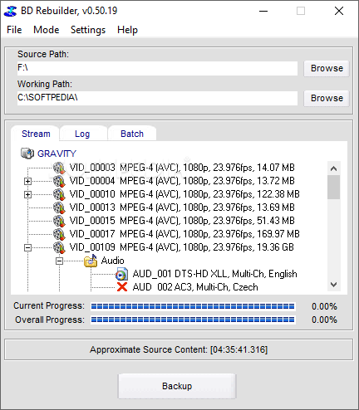
Task: Click the BD Rebuilder app icon in title bar
Action: (x=11, y=11)
